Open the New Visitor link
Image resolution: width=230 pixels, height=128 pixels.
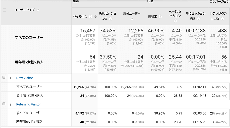click(x=25, y=78)
